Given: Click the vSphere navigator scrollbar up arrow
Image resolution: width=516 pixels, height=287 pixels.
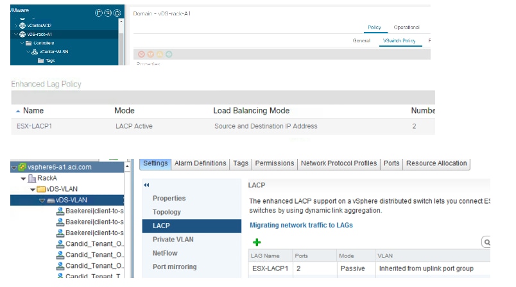Looking at the screenshot, I should 127,167.
